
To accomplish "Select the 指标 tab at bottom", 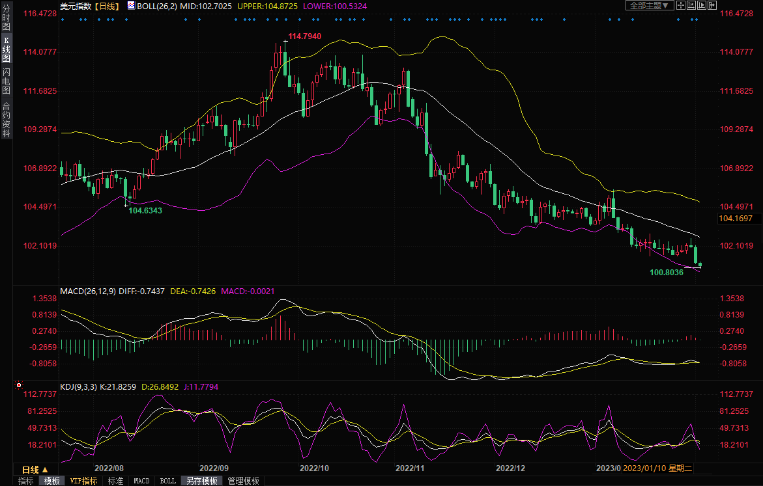I will click(x=26, y=481).
